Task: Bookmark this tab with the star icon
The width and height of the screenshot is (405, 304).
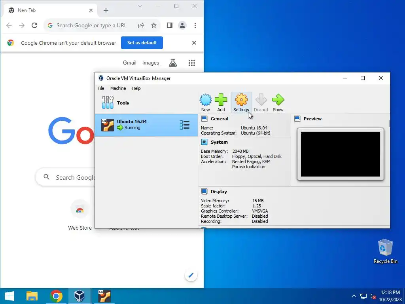Action: click(x=154, y=25)
